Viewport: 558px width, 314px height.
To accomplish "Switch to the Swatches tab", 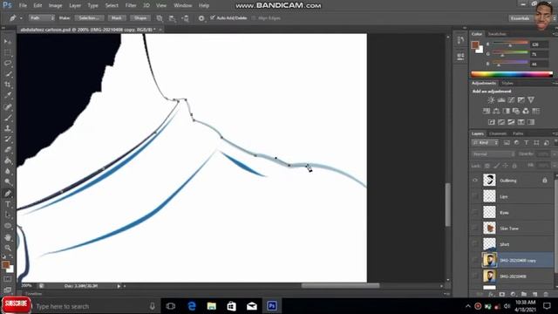I will point(497,34).
